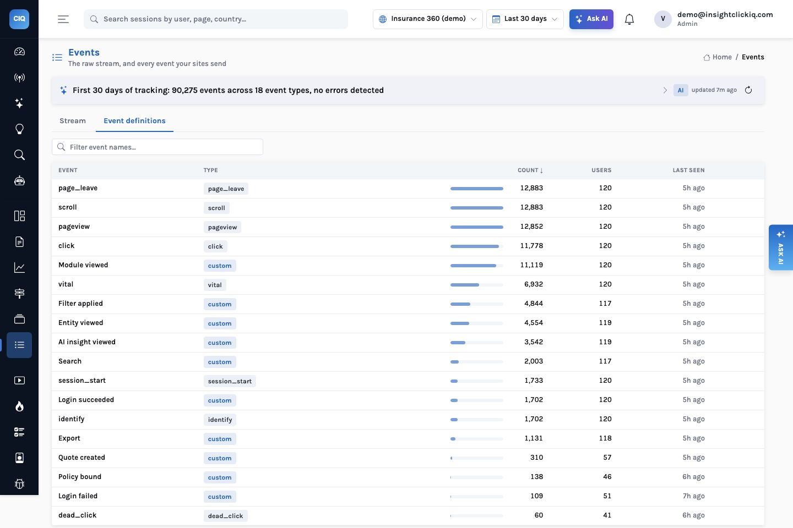The height and width of the screenshot is (528, 793).
Task: Open the video play icon in sidebar
Action: click(19, 381)
